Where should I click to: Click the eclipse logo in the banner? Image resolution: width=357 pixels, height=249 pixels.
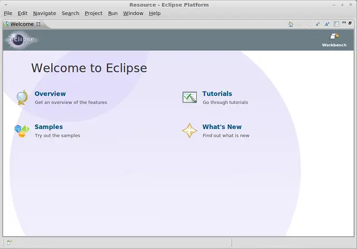click(22, 40)
